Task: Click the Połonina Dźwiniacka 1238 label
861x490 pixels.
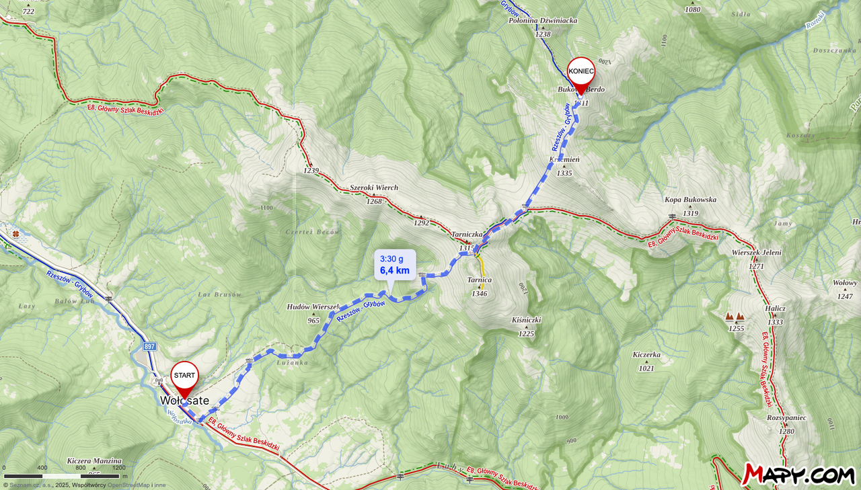Action: point(543,27)
